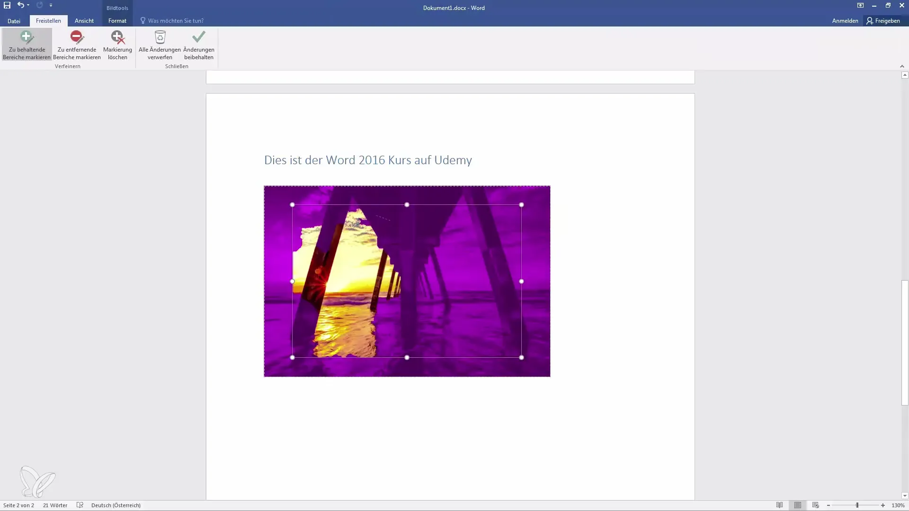This screenshot has height=511, width=909.
Task: Click right-middle selection handle on image
Action: pos(521,281)
